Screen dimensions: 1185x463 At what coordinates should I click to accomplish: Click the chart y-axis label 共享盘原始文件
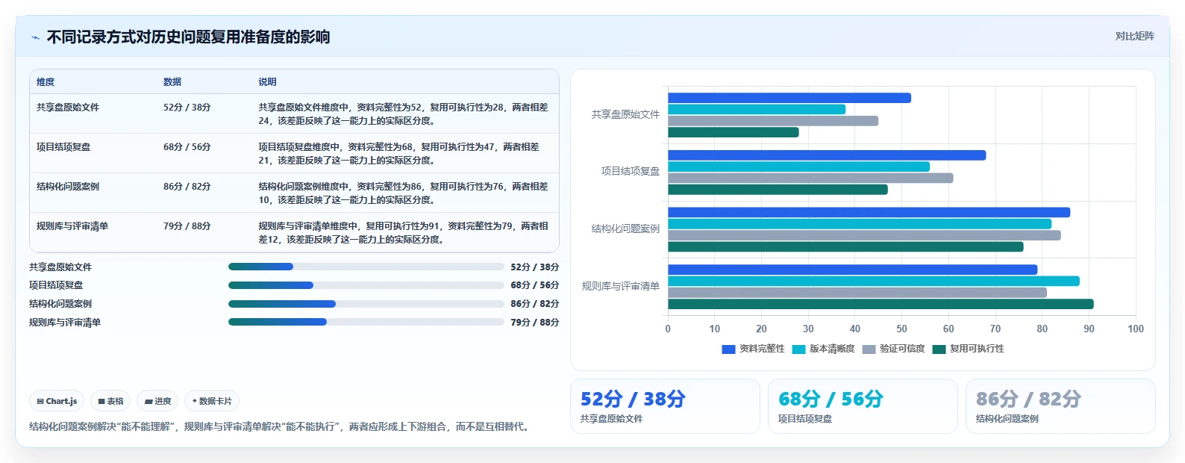[x=625, y=114]
